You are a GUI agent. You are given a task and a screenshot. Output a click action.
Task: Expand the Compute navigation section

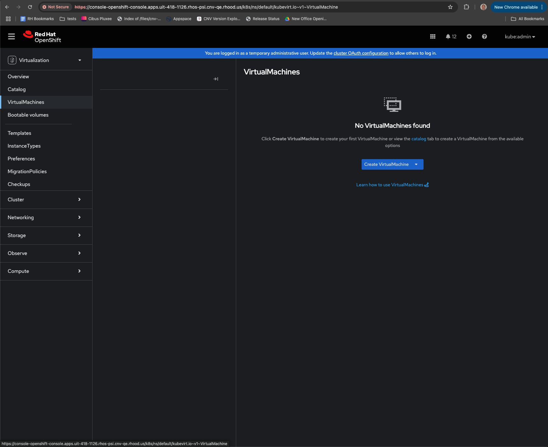46,271
